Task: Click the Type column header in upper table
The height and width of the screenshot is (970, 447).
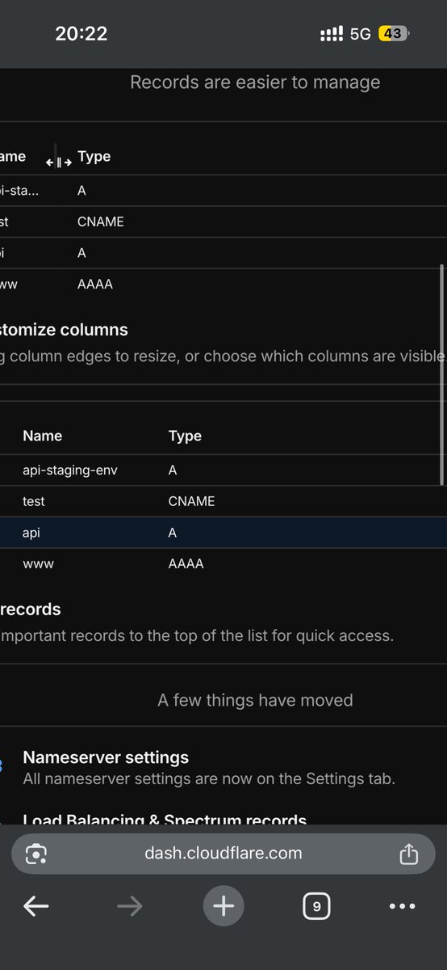Action: click(94, 156)
